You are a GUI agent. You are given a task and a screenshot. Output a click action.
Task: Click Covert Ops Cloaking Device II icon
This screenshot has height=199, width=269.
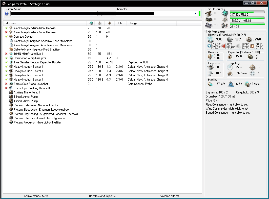coord(11,88)
